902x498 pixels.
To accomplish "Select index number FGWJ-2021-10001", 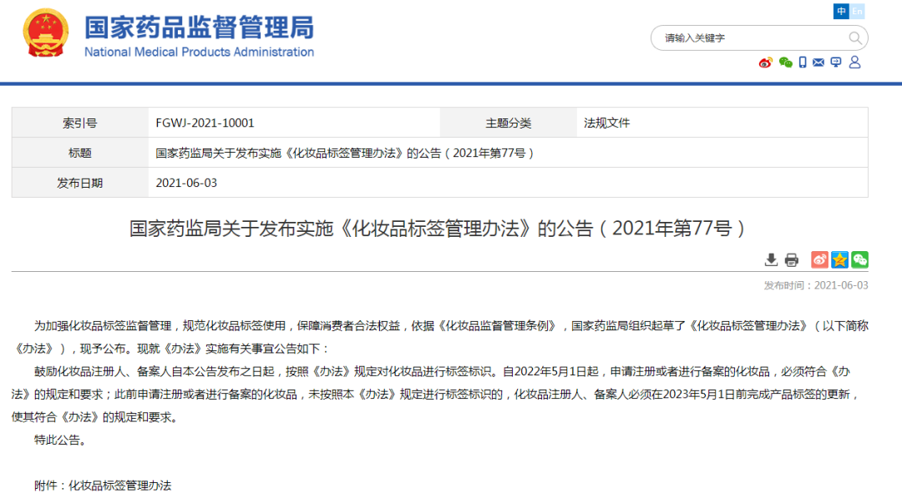I will coord(205,123).
